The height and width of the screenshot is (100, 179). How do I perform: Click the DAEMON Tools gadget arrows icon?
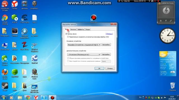(171, 21)
